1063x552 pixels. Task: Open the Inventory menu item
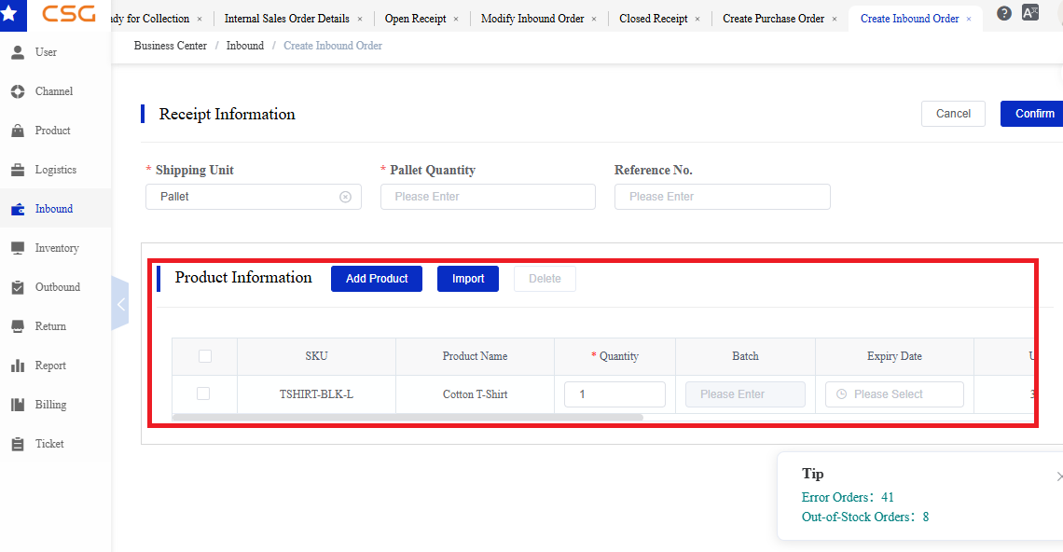point(56,248)
